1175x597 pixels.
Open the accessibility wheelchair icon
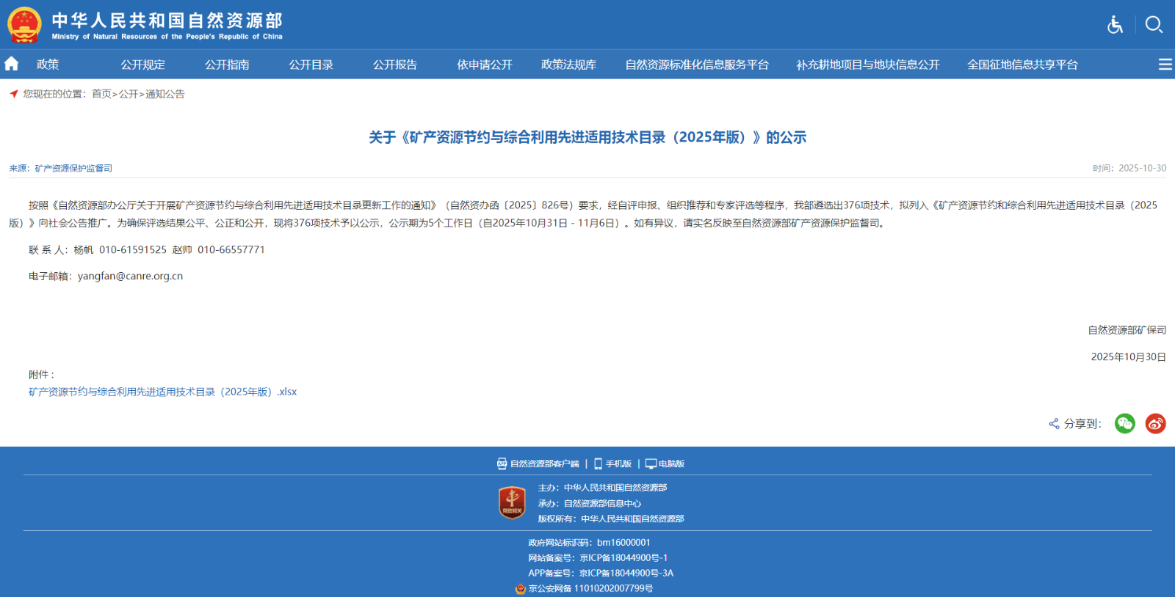coord(1115,25)
